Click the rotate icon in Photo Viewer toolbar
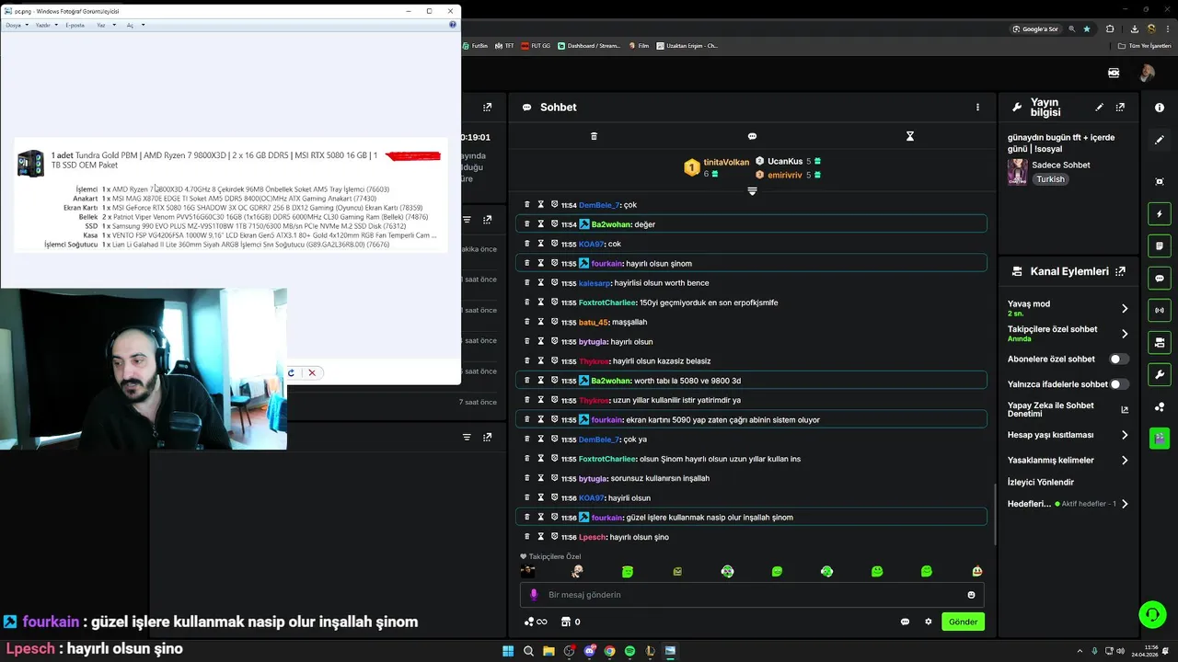Viewport: 1178px width, 662px height. coord(291,372)
